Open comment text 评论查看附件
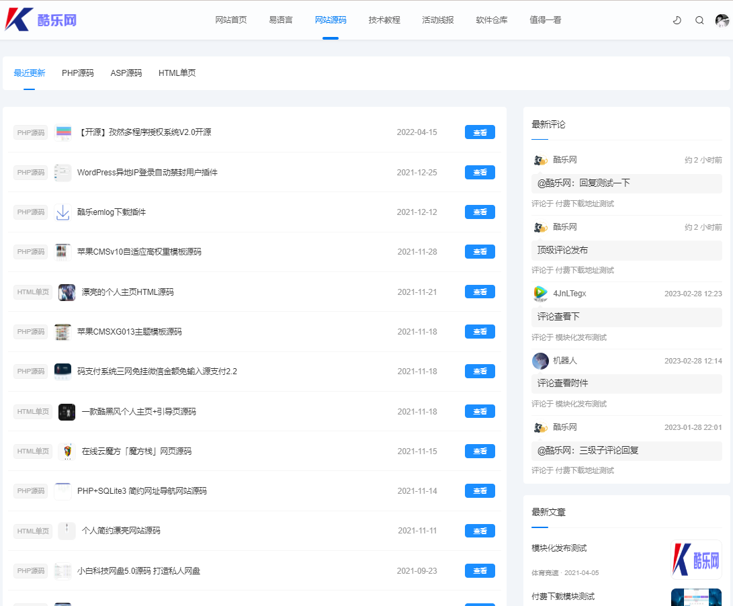 pyautogui.click(x=563, y=383)
